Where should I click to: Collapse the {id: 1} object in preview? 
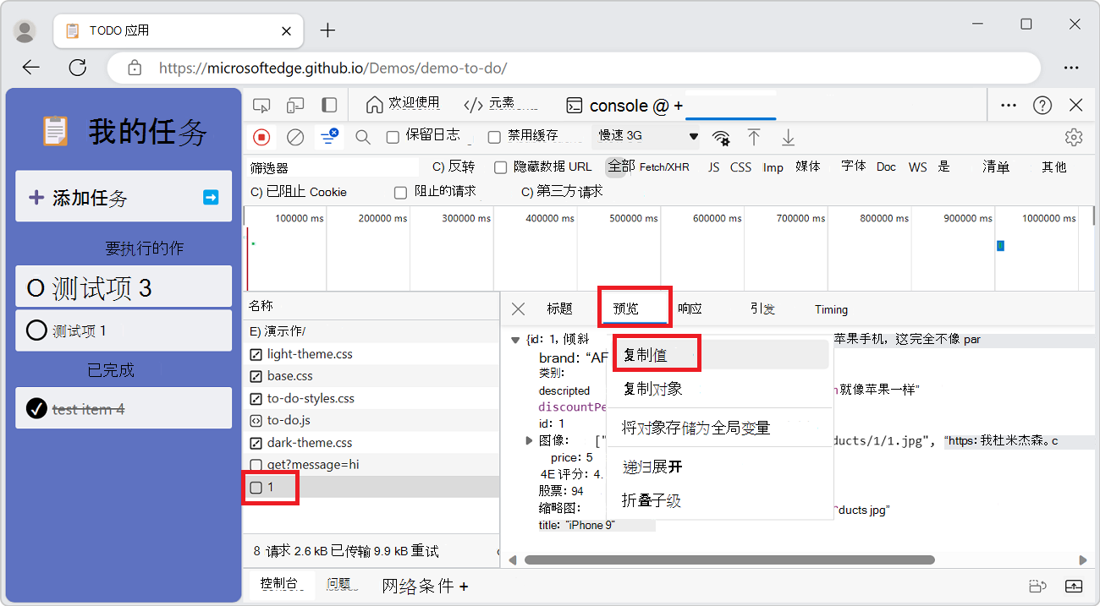pyautogui.click(x=514, y=339)
